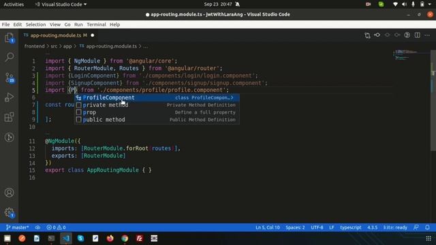Expand ProfileComponent suggestion details arrow

(x=232, y=97)
